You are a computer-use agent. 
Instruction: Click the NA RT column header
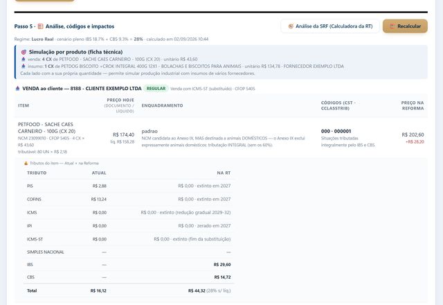[x=224, y=173]
